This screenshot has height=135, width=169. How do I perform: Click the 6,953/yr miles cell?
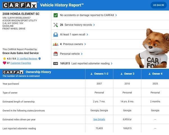tap(127, 119)
